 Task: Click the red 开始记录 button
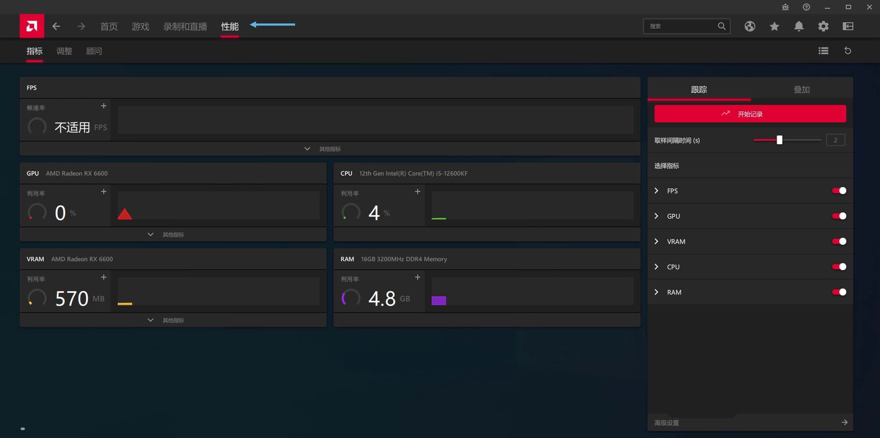pyautogui.click(x=750, y=114)
